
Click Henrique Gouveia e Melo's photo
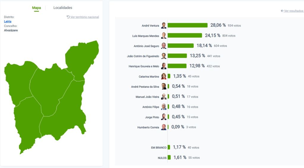tap(164, 66)
